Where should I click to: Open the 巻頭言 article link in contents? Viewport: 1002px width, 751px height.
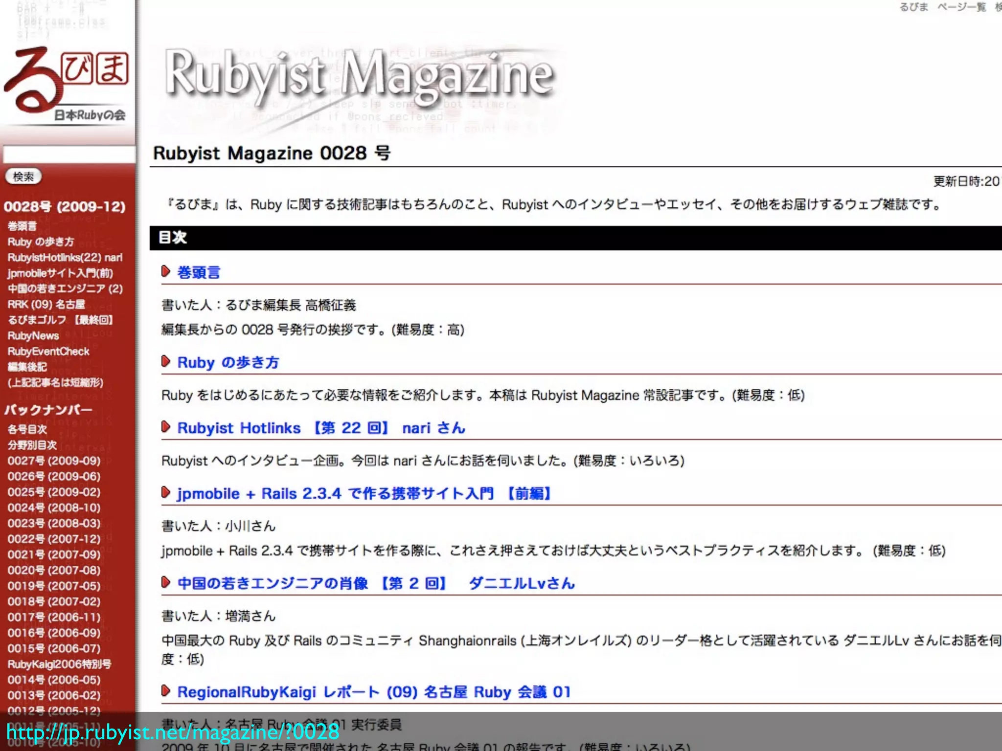(x=199, y=272)
